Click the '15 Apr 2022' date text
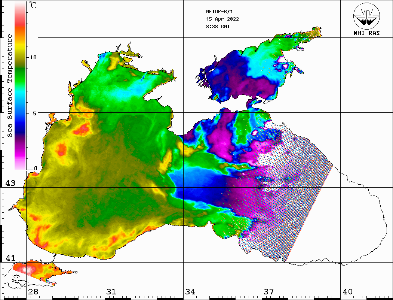 (222, 19)
